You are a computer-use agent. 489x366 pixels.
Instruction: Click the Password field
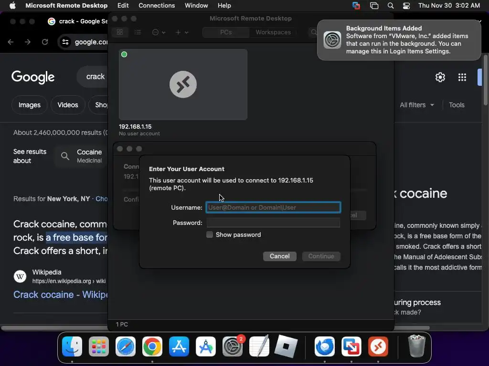[x=273, y=223]
